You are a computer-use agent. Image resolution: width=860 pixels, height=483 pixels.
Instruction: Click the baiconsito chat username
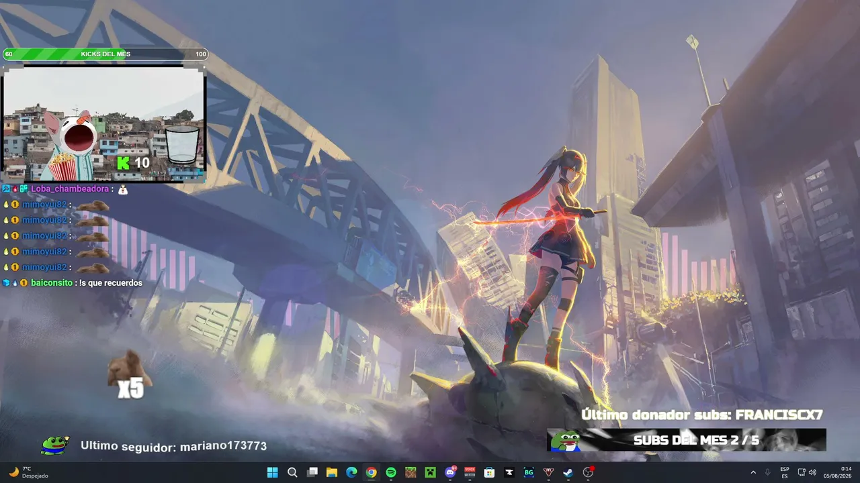pos(51,283)
